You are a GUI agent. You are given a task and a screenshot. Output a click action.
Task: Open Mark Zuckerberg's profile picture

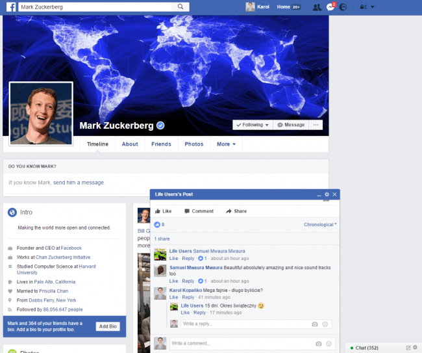click(x=41, y=114)
